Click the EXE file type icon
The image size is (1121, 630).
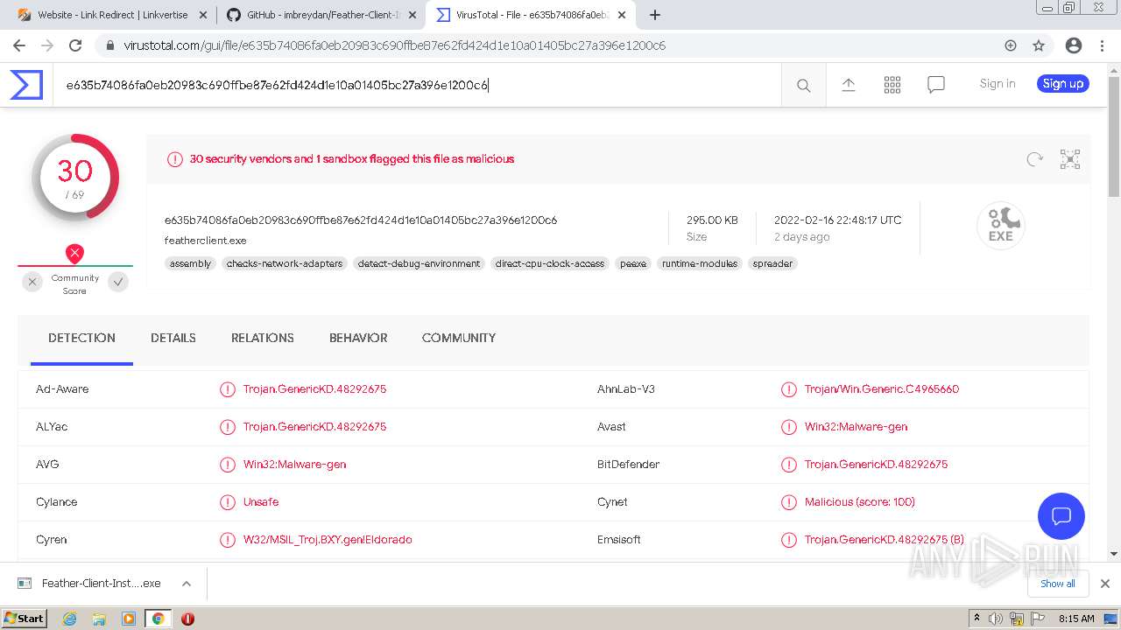(1000, 226)
